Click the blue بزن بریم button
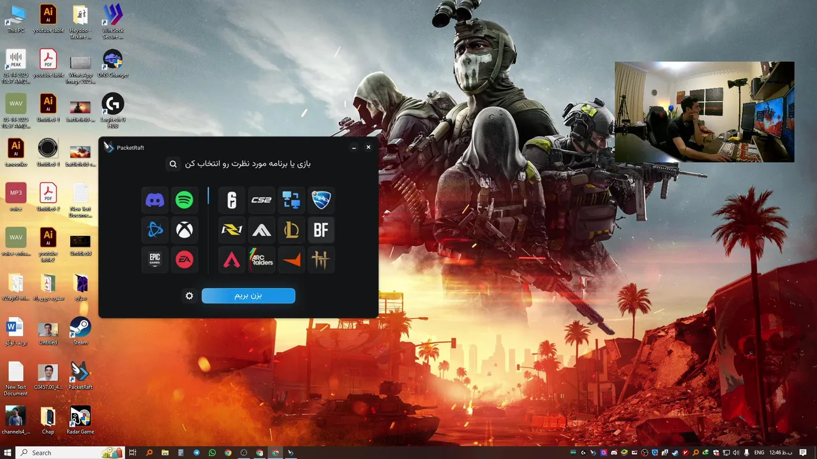Screen dimensions: 817x459 click(248, 296)
